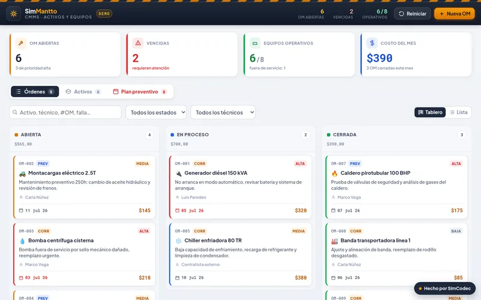Select the Órdenes tab
481x300 pixels.
[x=35, y=92]
